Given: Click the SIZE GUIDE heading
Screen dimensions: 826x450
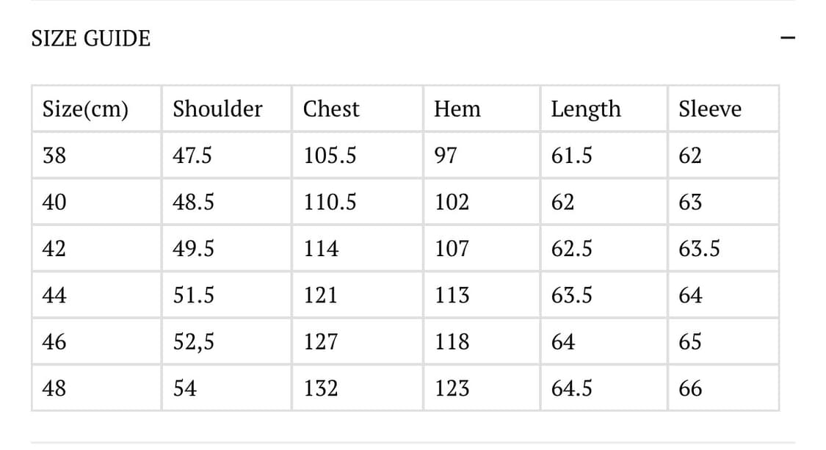Looking at the screenshot, I should point(91,38).
